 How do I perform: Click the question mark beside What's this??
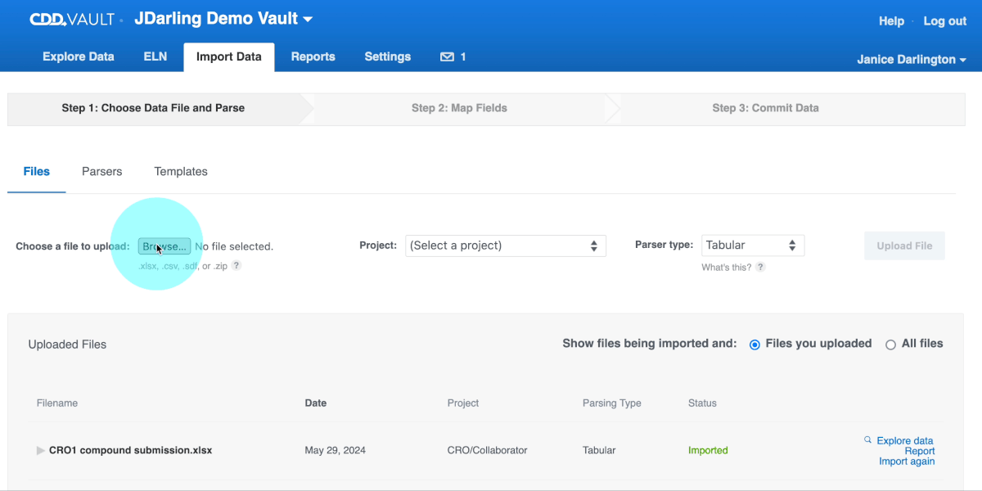point(760,266)
